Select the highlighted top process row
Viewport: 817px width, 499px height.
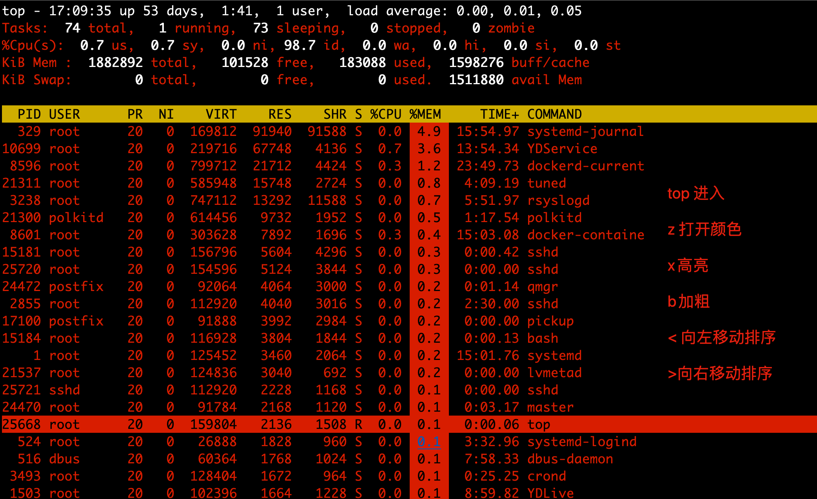coord(409,424)
